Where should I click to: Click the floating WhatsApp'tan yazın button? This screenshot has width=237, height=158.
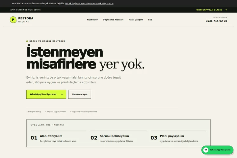tap(217, 150)
